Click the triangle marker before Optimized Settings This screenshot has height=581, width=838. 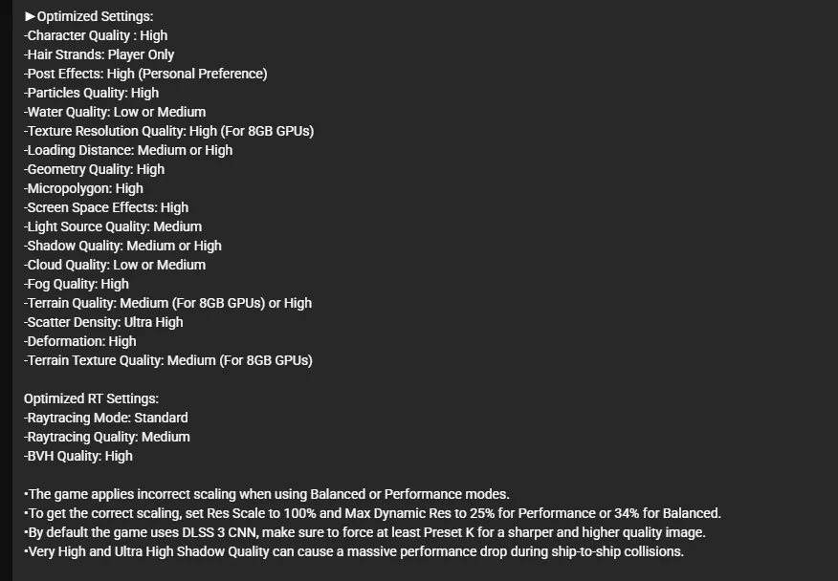30,16
